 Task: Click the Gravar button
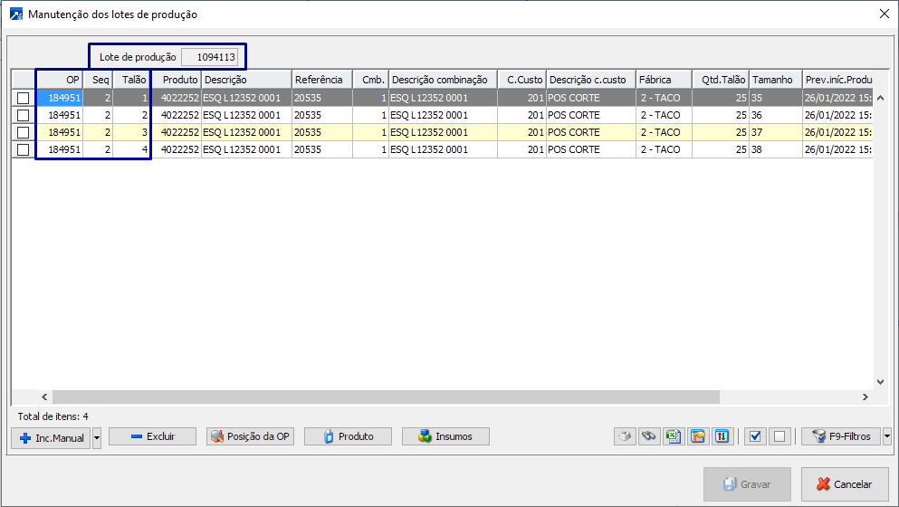pyautogui.click(x=747, y=484)
